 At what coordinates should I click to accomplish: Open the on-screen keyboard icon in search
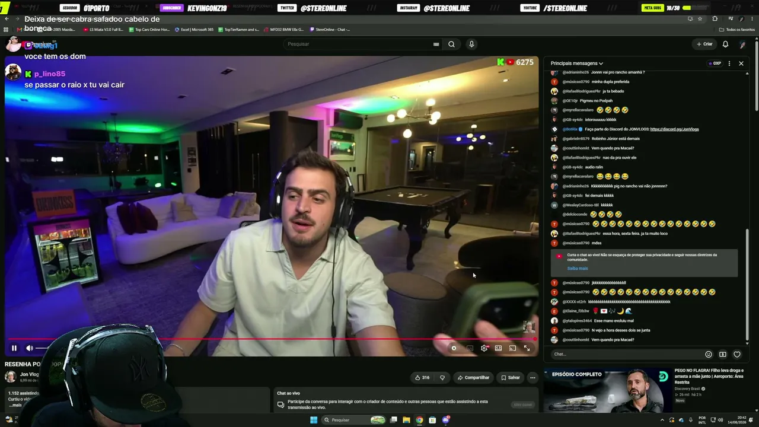tap(436, 44)
